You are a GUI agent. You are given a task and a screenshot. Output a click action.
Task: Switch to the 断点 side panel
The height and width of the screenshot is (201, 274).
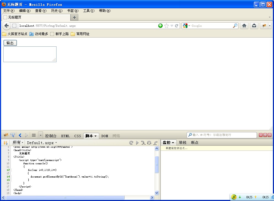pyautogui.click(x=195, y=142)
